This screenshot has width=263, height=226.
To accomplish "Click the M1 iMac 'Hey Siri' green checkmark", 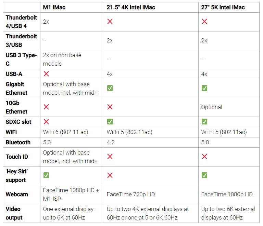I will point(46,175).
